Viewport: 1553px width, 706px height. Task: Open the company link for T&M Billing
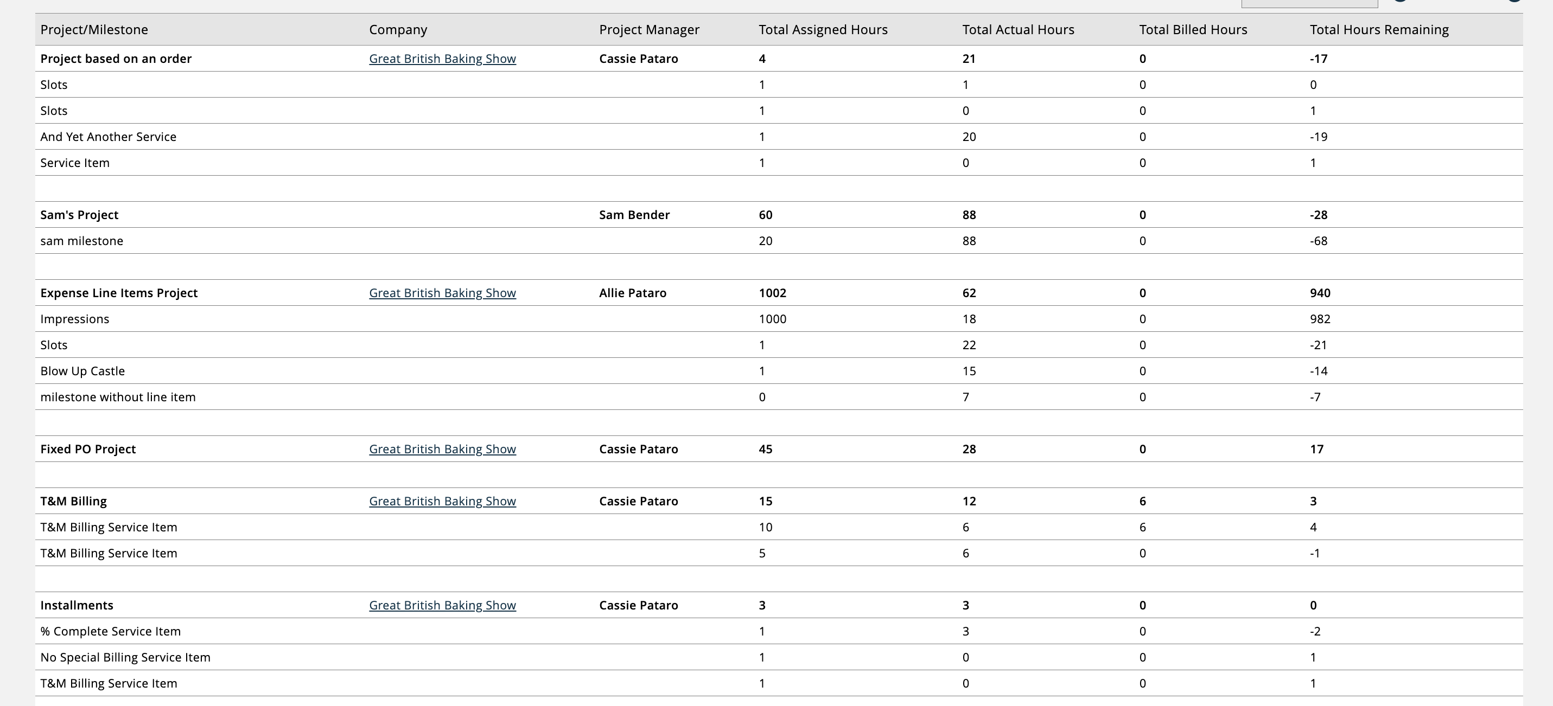point(442,500)
